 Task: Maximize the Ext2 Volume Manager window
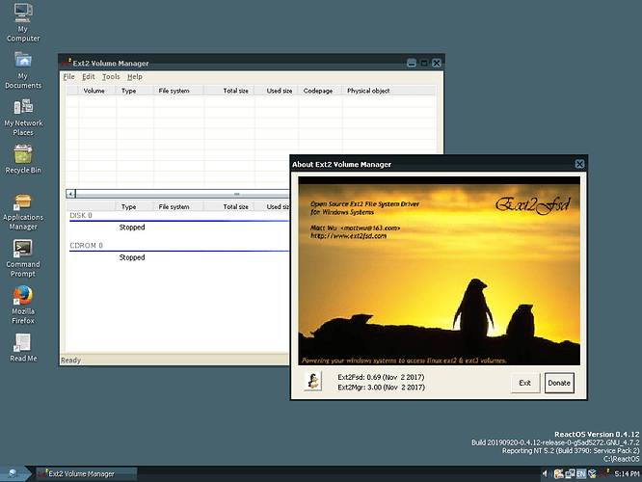pos(424,63)
